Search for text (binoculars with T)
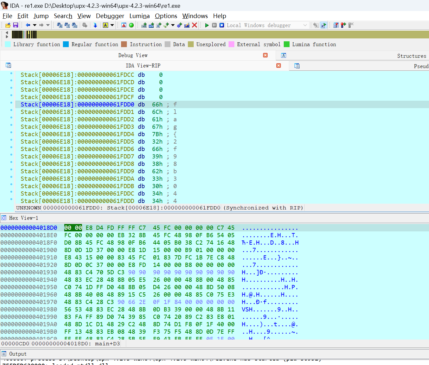The width and height of the screenshot is (429, 365). pyautogui.click(x=67, y=25)
